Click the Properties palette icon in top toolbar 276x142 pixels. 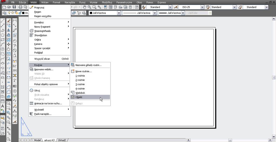coord(105,7)
